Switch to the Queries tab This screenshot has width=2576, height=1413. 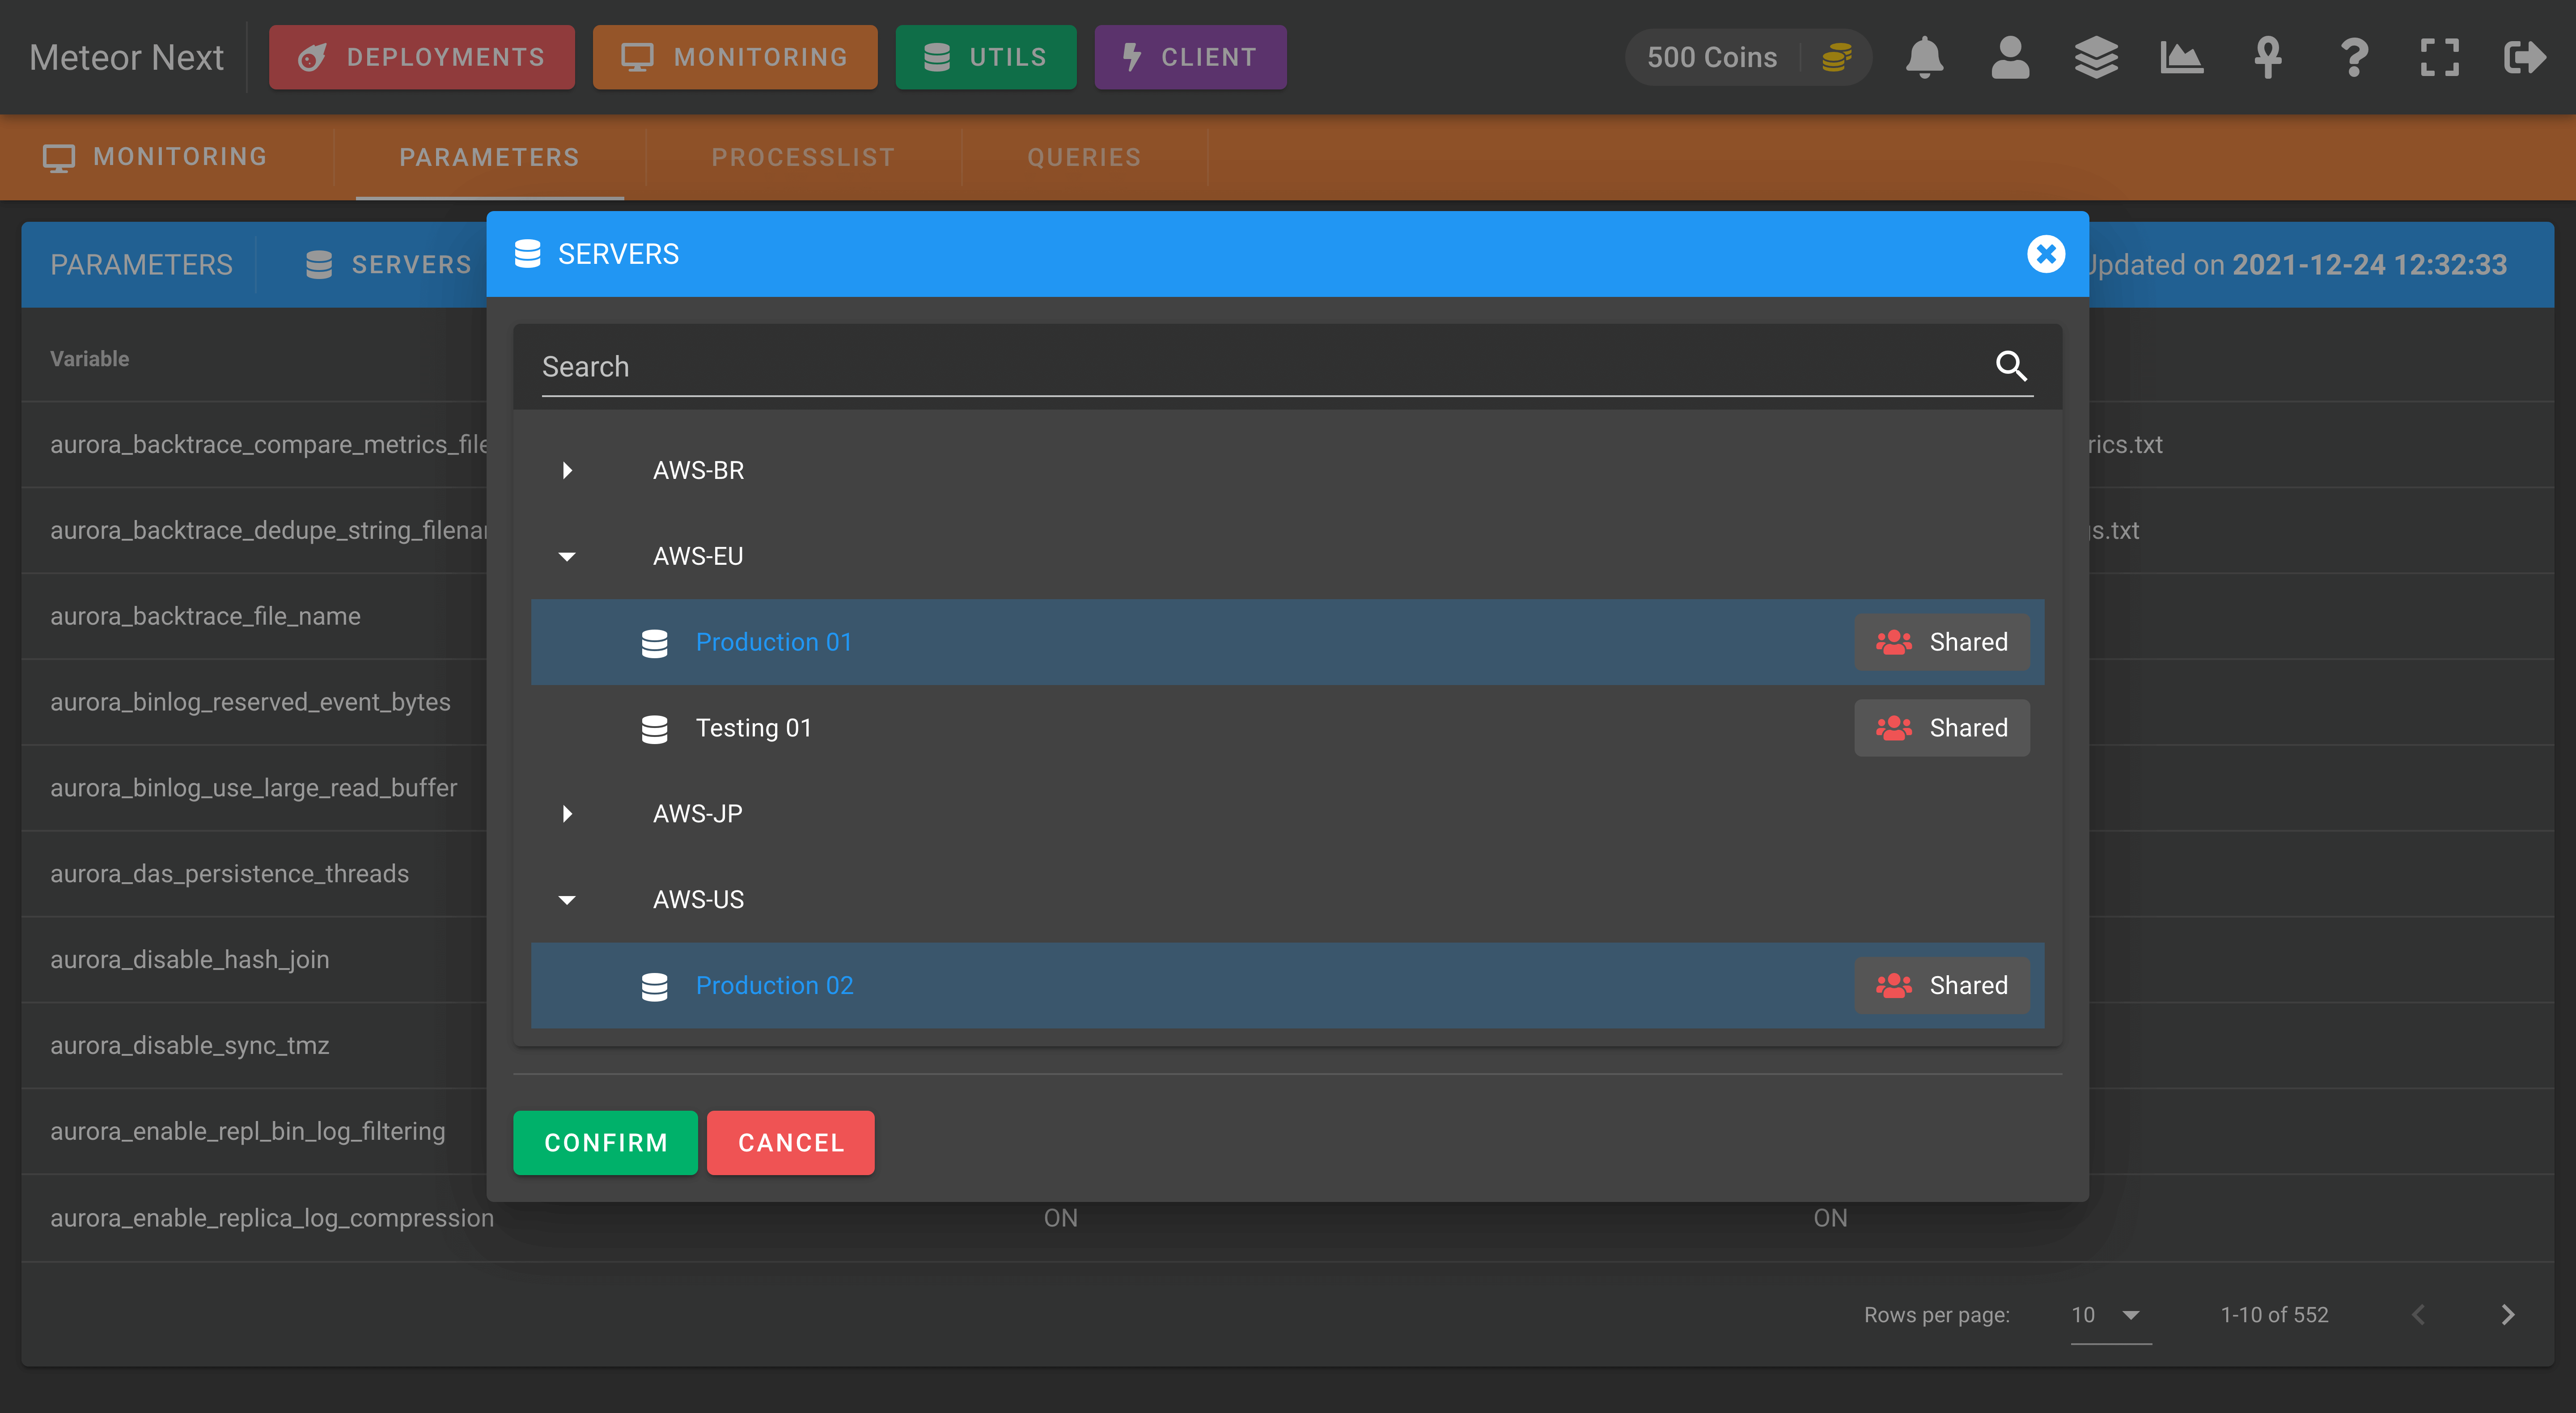point(1084,157)
